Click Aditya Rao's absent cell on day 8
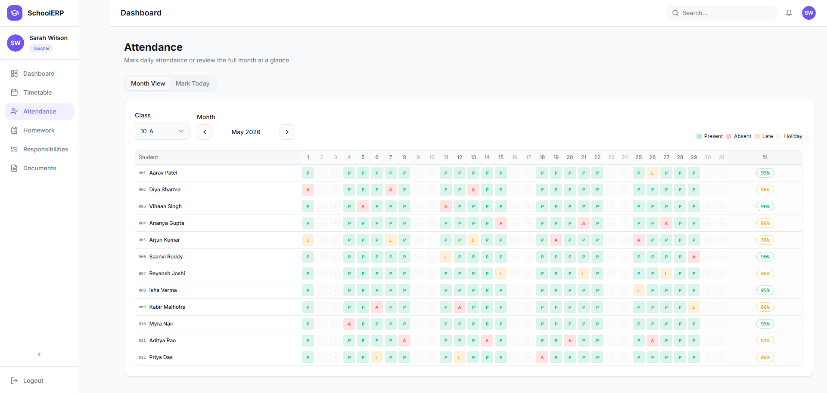The image size is (827, 393). pyautogui.click(x=404, y=341)
